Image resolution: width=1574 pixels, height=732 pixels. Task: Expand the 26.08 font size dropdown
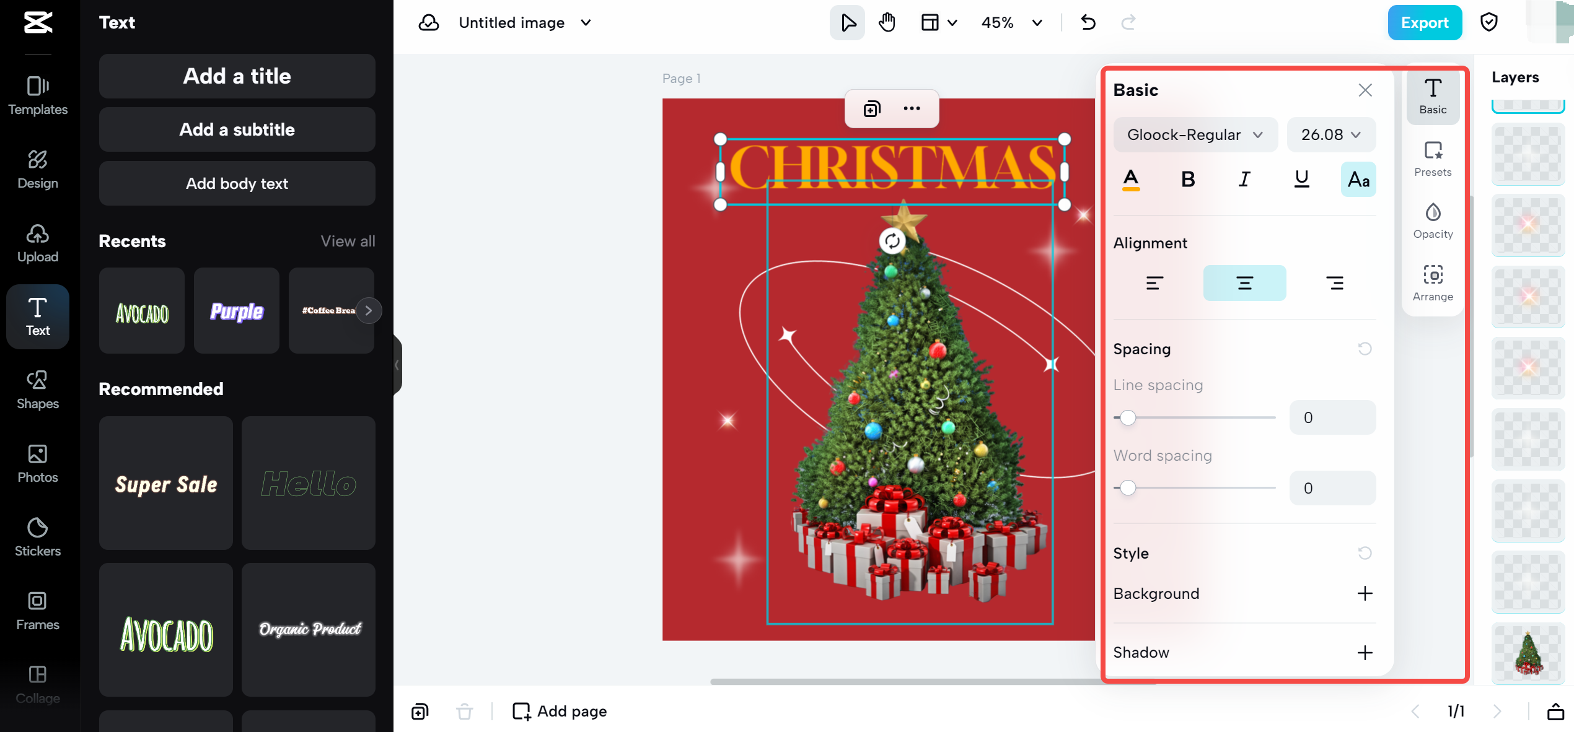click(x=1330, y=134)
